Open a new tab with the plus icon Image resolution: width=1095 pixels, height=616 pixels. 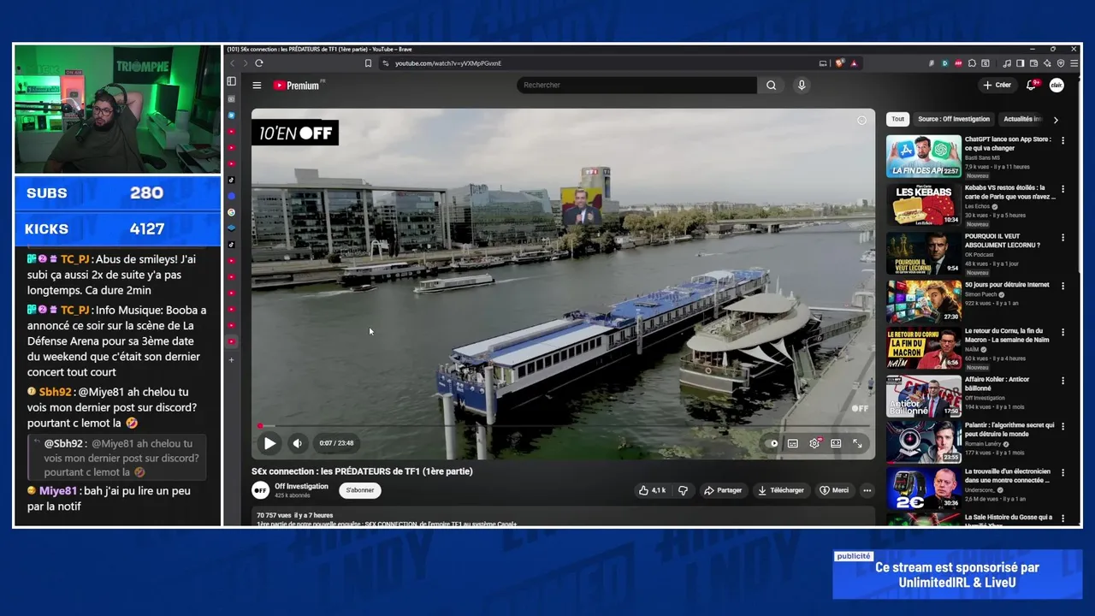click(231, 360)
